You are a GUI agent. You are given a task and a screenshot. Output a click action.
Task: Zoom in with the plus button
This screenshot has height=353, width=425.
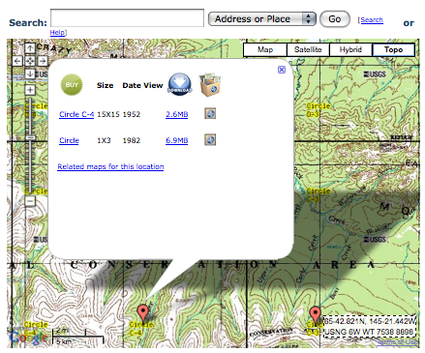30,90
